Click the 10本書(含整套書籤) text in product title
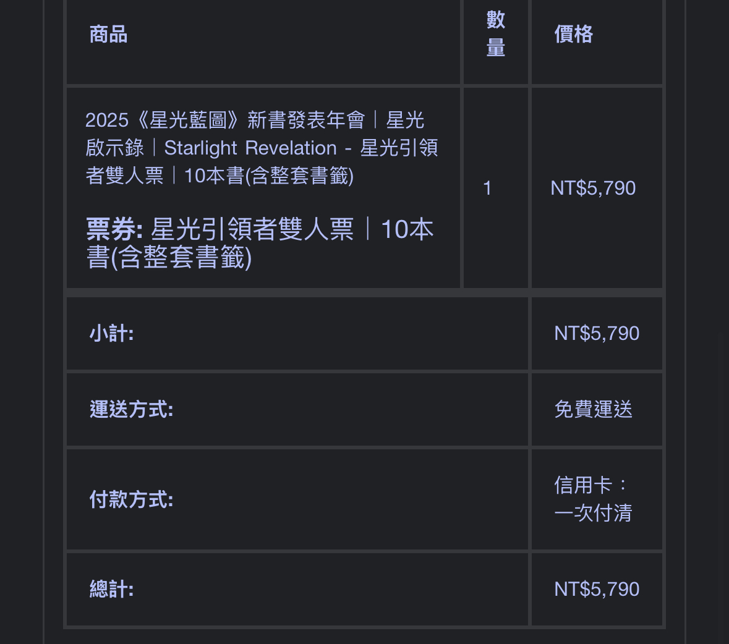Image resolution: width=729 pixels, height=644 pixels. 269,176
